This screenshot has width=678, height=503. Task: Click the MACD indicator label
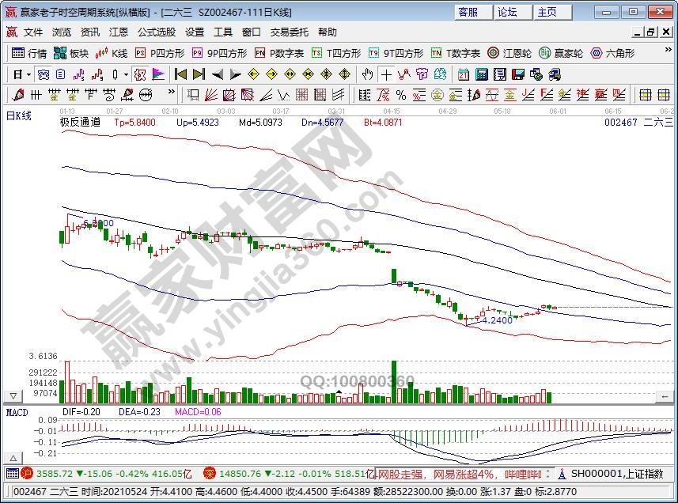point(17,412)
